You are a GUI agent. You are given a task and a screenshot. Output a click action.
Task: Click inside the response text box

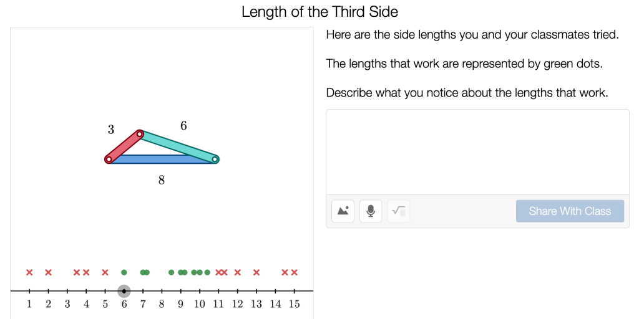point(477,151)
